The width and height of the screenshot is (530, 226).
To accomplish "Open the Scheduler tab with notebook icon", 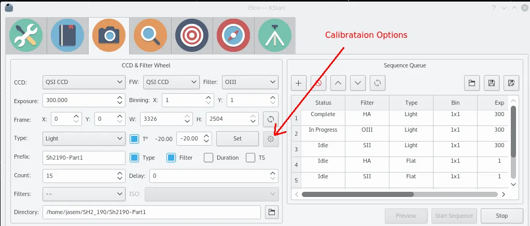I will (67, 35).
